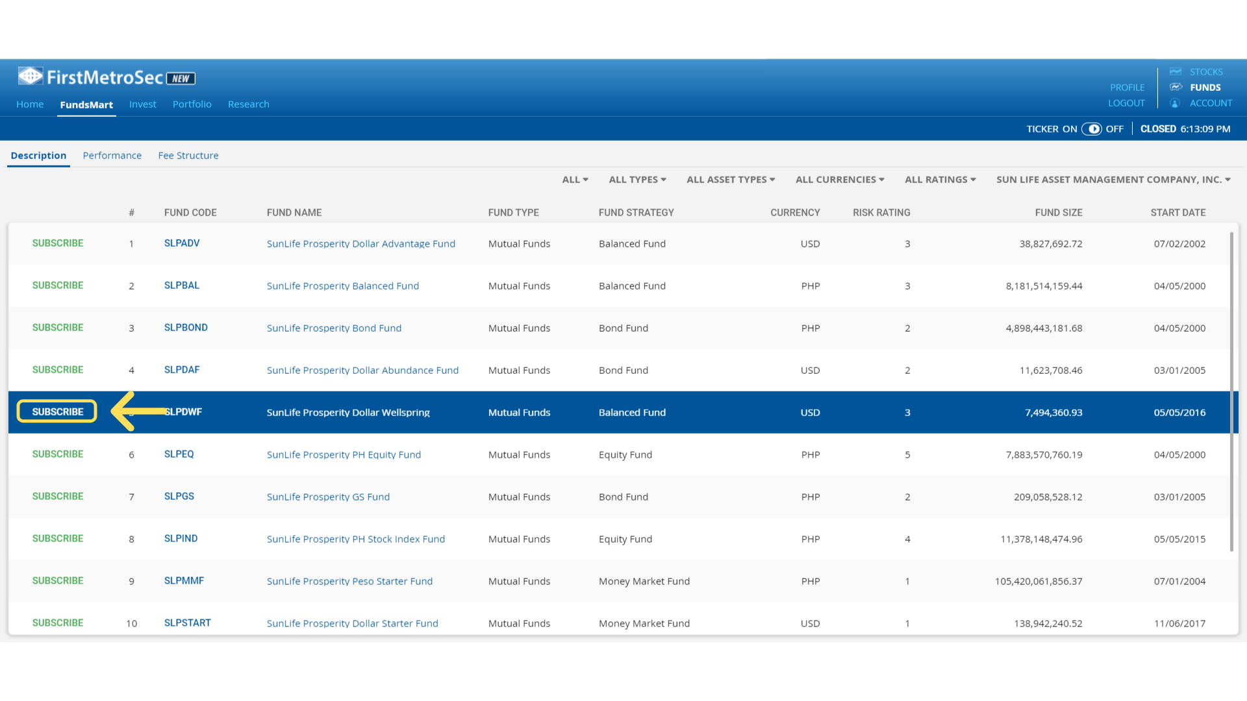Open SunLife Prosperity Balanced Fund link
The image size is (1247, 701).
click(x=343, y=286)
